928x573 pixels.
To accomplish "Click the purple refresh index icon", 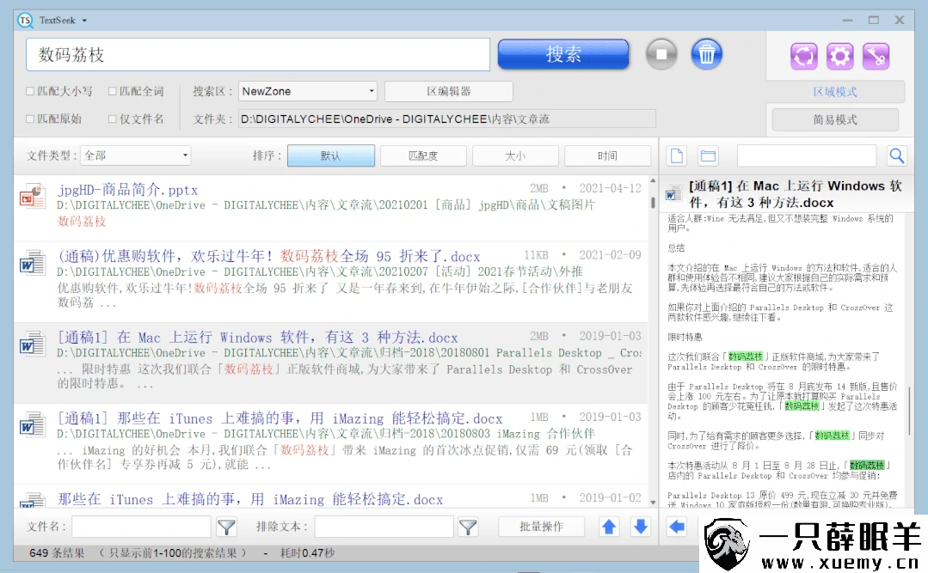I will (x=803, y=56).
